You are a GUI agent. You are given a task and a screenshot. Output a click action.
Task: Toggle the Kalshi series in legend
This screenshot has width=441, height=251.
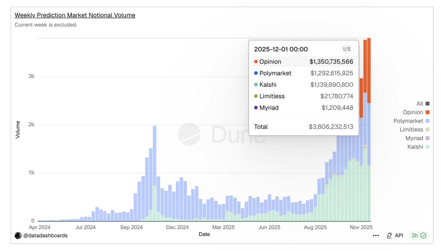click(x=418, y=147)
